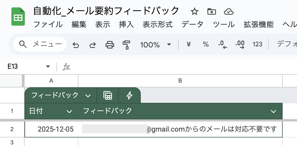Select row 2 header
297x146 pixels.
(12, 129)
